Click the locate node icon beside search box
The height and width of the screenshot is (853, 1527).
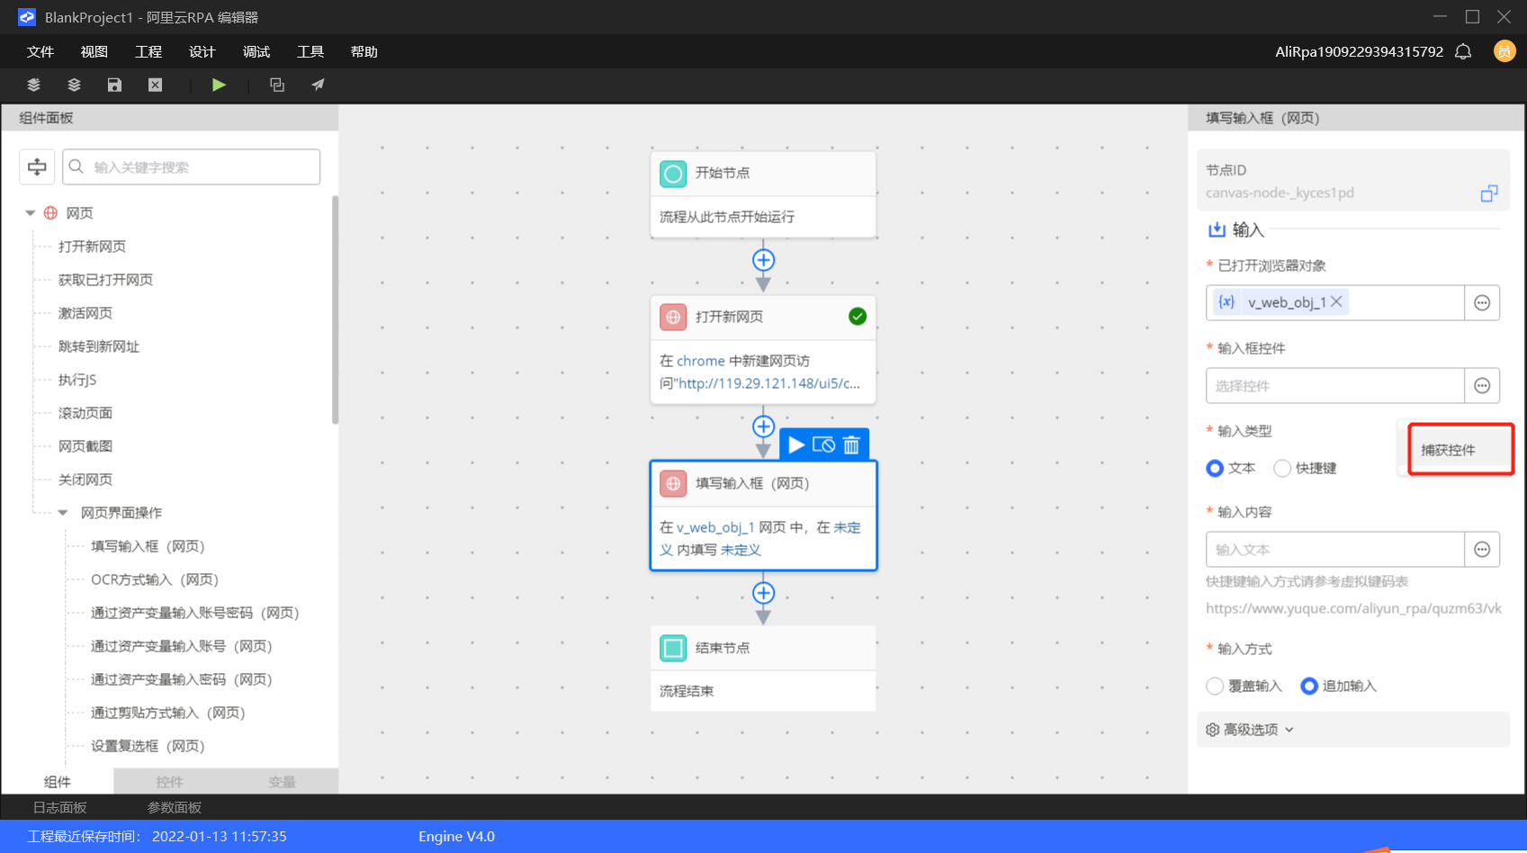[37, 166]
